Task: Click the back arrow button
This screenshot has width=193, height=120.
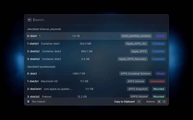Action: click(x=30, y=20)
